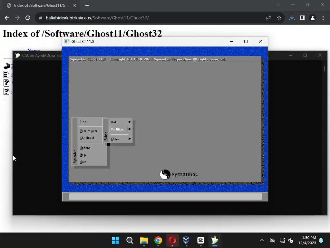330x248 pixels.
Task: View site info lock icon
Action: [x=41, y=18]
